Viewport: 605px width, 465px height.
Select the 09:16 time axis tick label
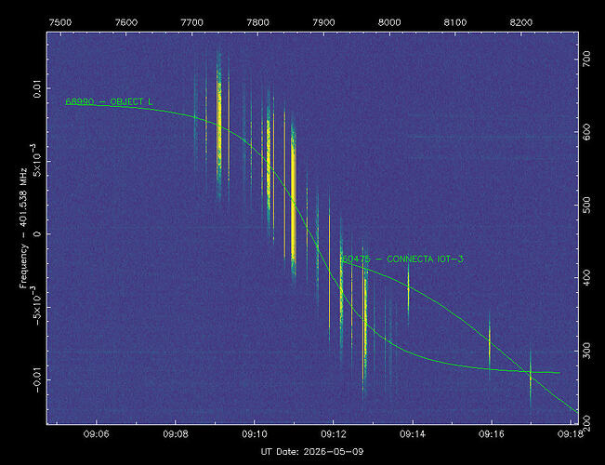(x=492, y=434)
